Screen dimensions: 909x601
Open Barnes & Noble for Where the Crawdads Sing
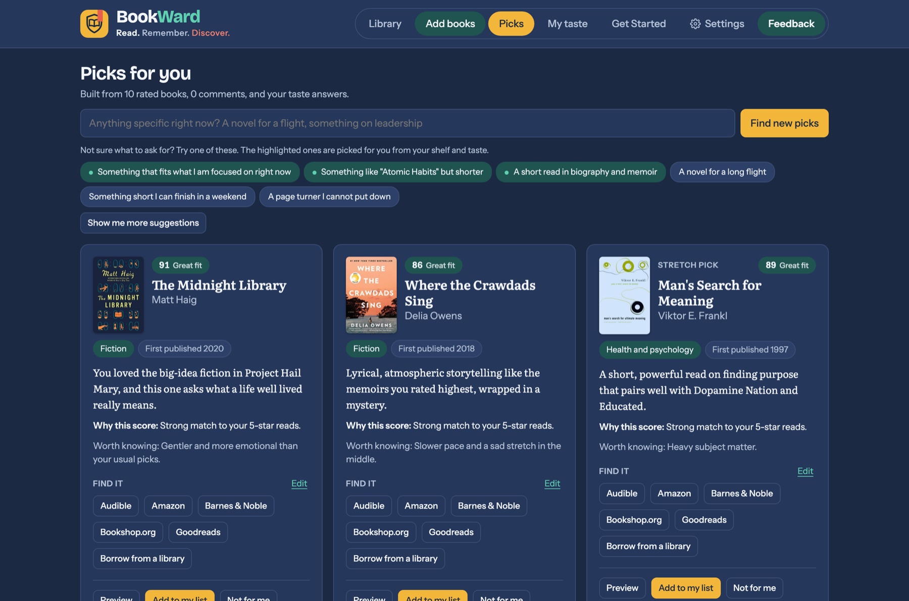[x=489, y=506]
